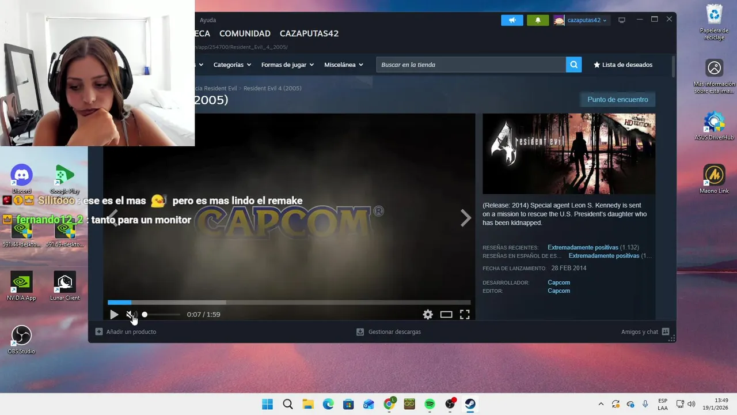Open the COMUNIDAD tab
Image resolution: width=737 pixels, height=415 pixels.
click(245, 33)
